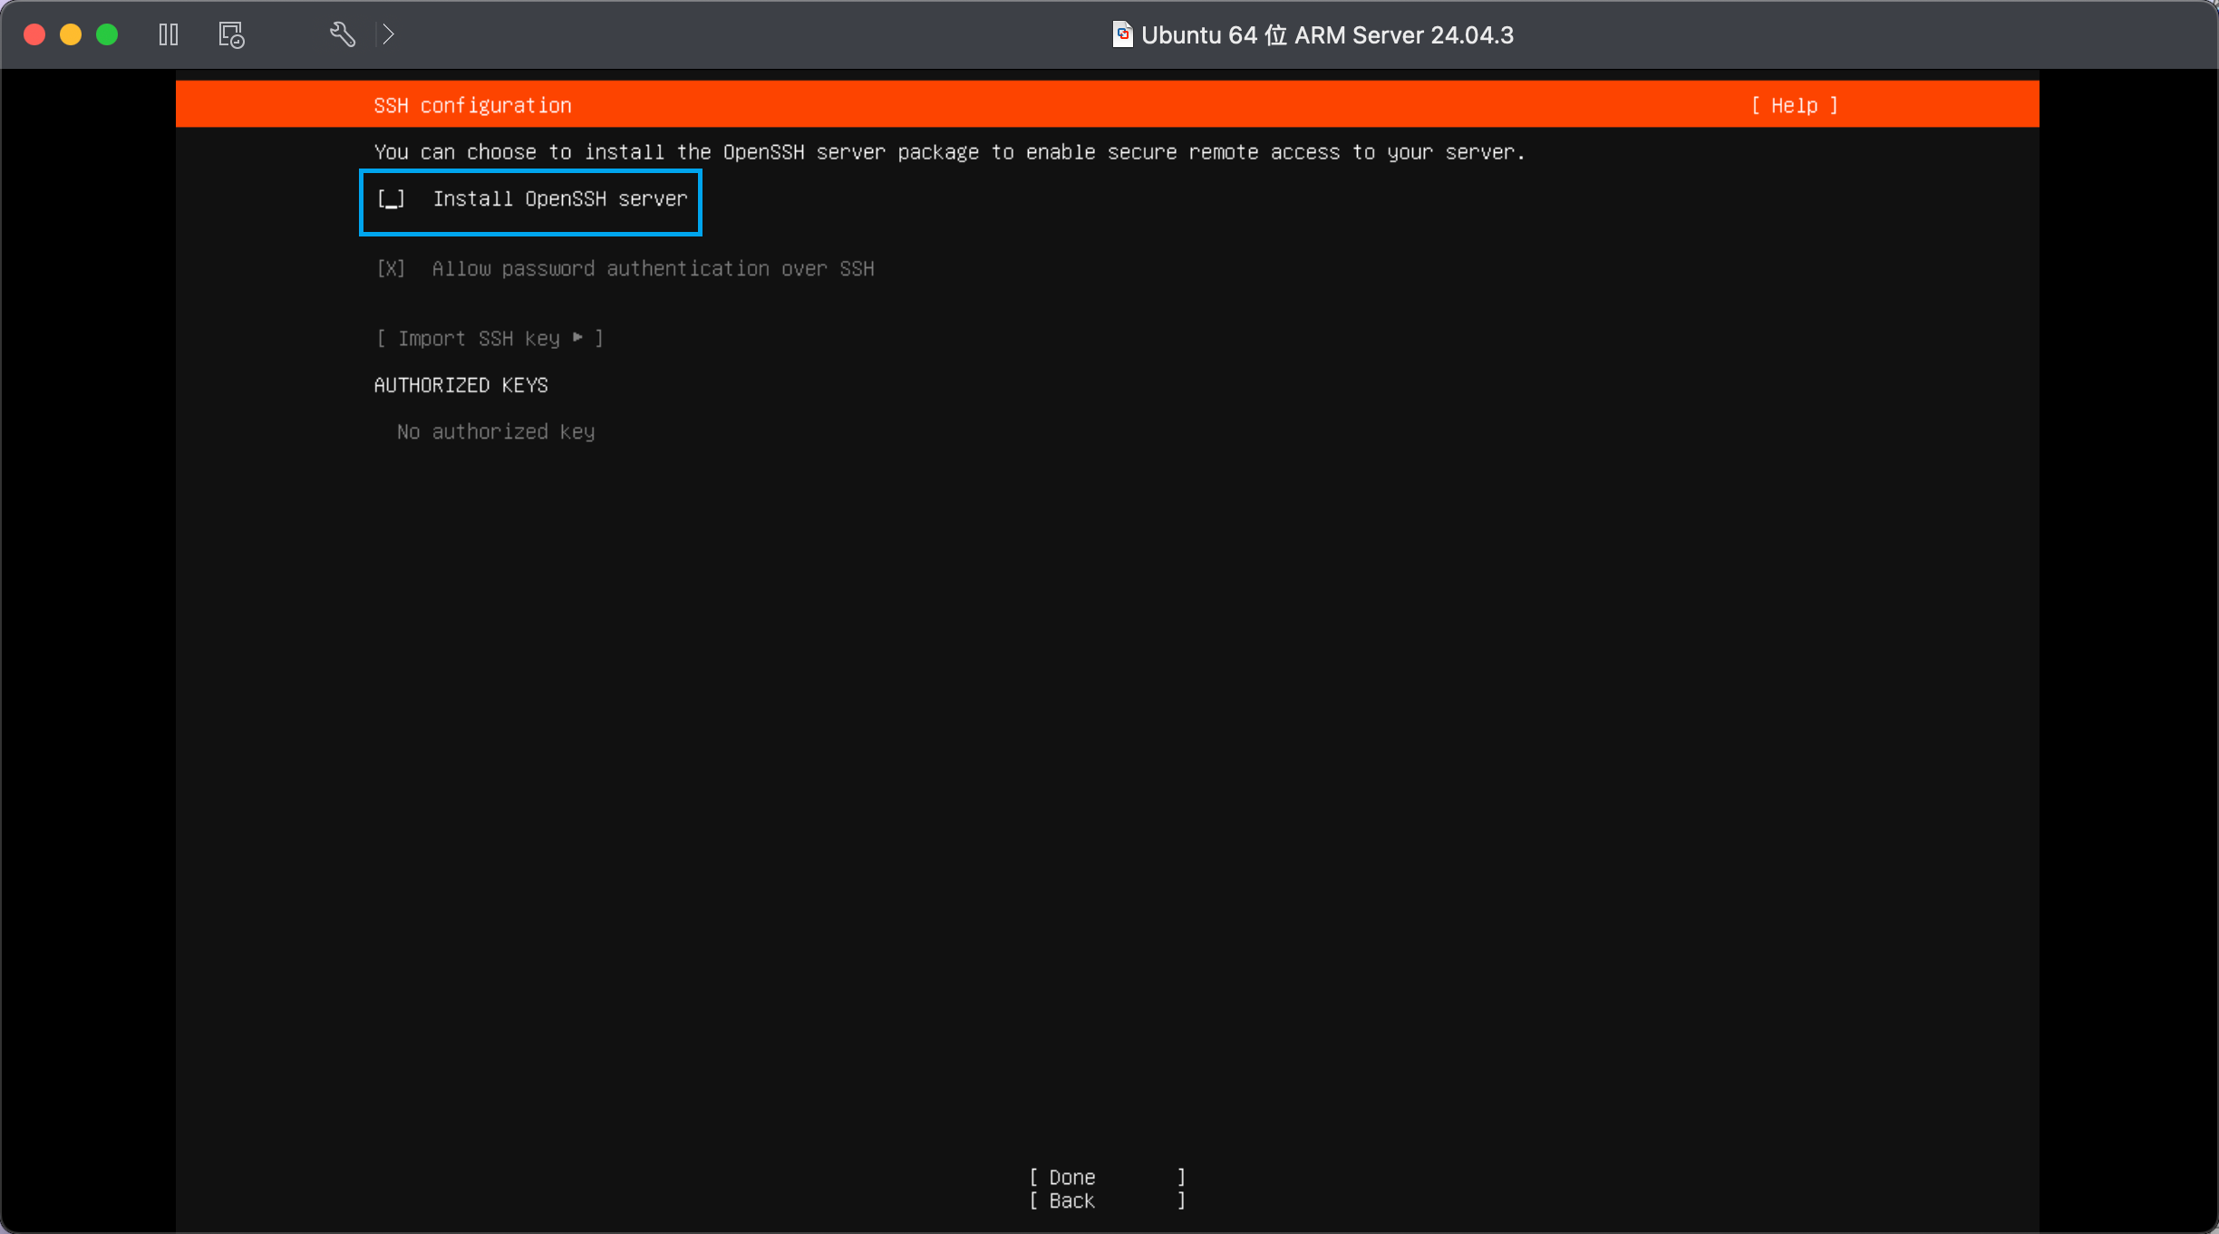
Task: Expand toolbar with the forward chevron
Action: [x=389, y=34]
